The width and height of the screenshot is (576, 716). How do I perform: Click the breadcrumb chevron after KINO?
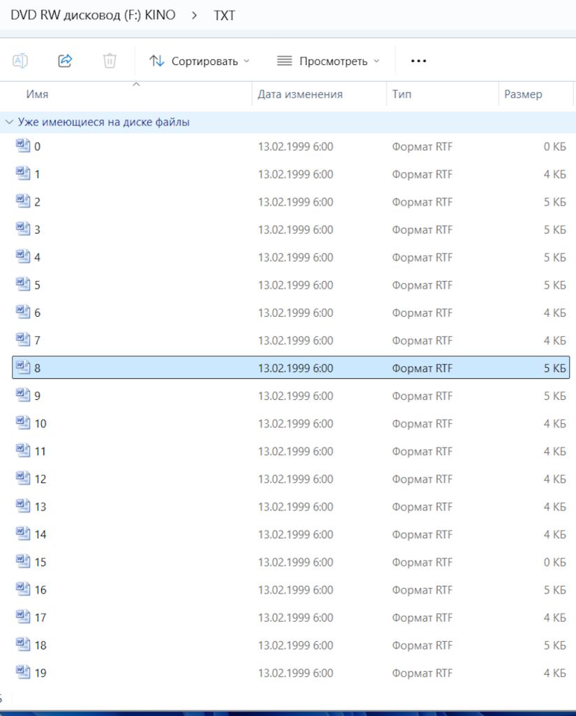point(195,15)
